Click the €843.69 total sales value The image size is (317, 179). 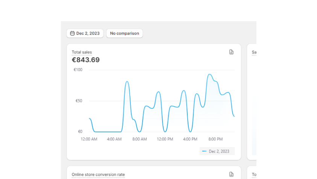tap(86, 60)
